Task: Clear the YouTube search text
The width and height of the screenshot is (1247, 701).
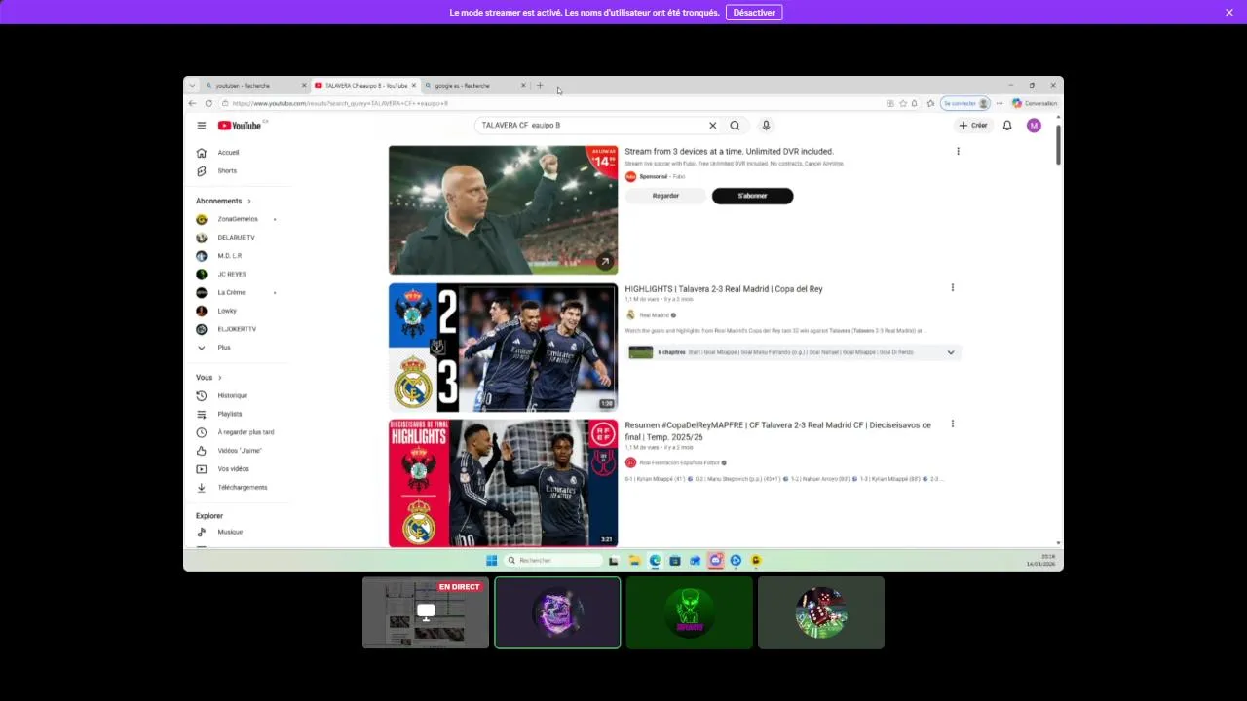Action: [x=712, y=126]
